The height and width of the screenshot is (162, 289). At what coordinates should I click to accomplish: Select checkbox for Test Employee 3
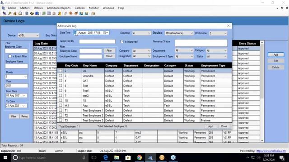61,120
